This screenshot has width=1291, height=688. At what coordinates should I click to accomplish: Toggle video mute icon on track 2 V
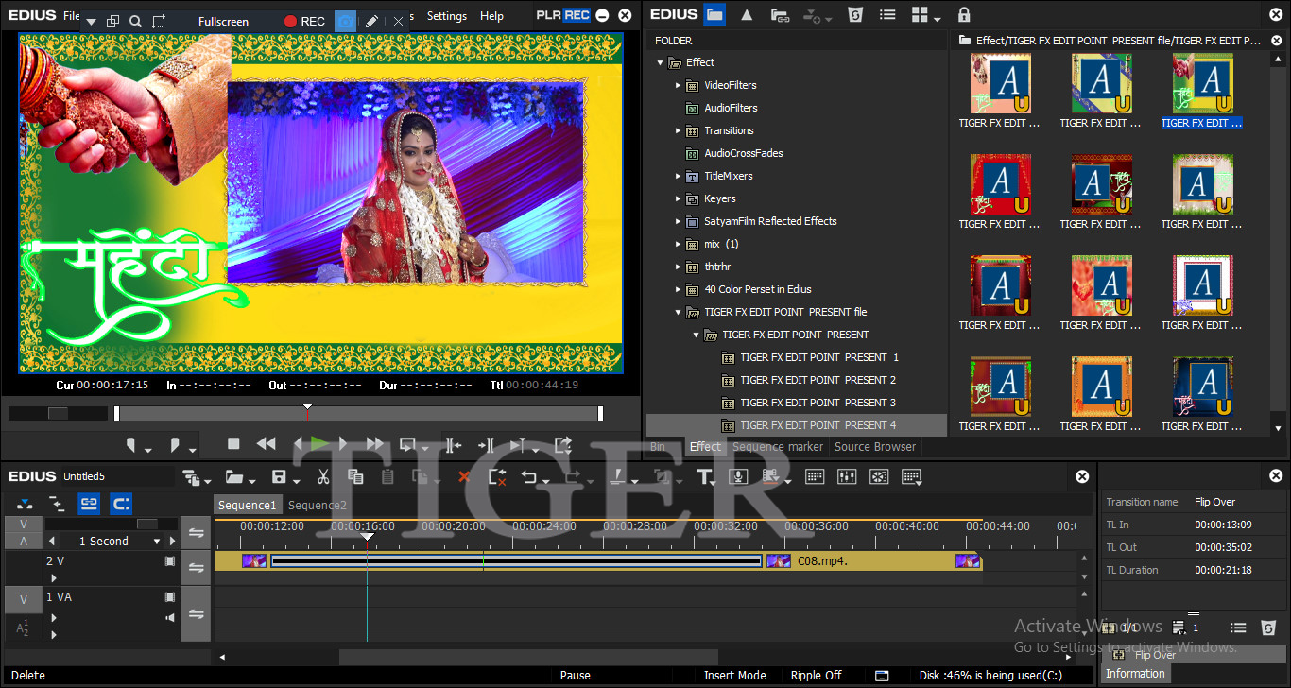pos(170,560)
